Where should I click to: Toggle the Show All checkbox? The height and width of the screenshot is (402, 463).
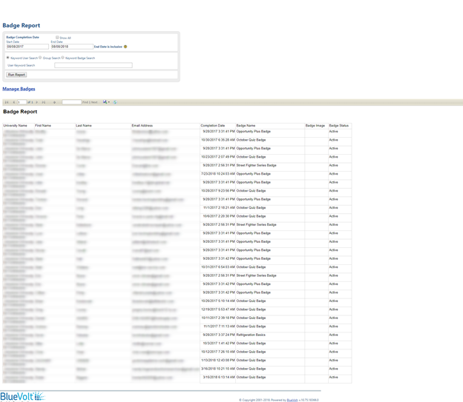pyautogui.click(x=57, y=38)
